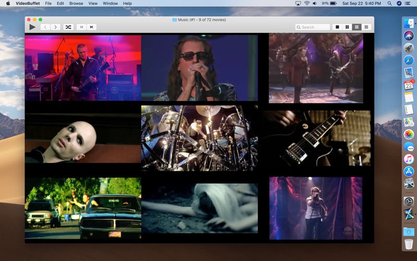Open the Mail stamp icon in Dock

409,73
